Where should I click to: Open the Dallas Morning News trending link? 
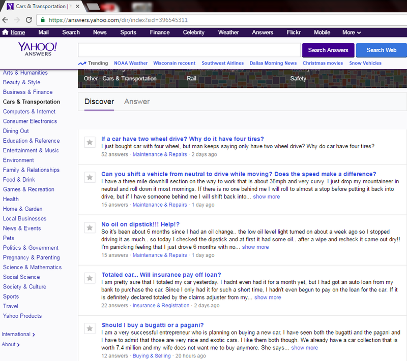pos(273,63)
